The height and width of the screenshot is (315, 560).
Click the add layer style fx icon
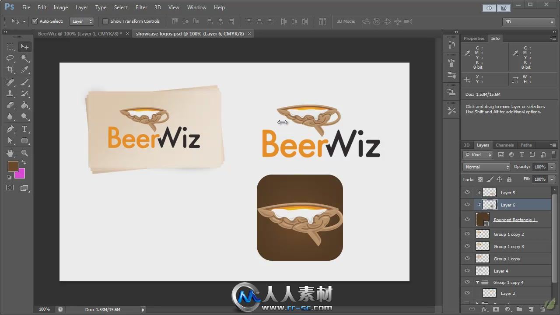(484, 309)
